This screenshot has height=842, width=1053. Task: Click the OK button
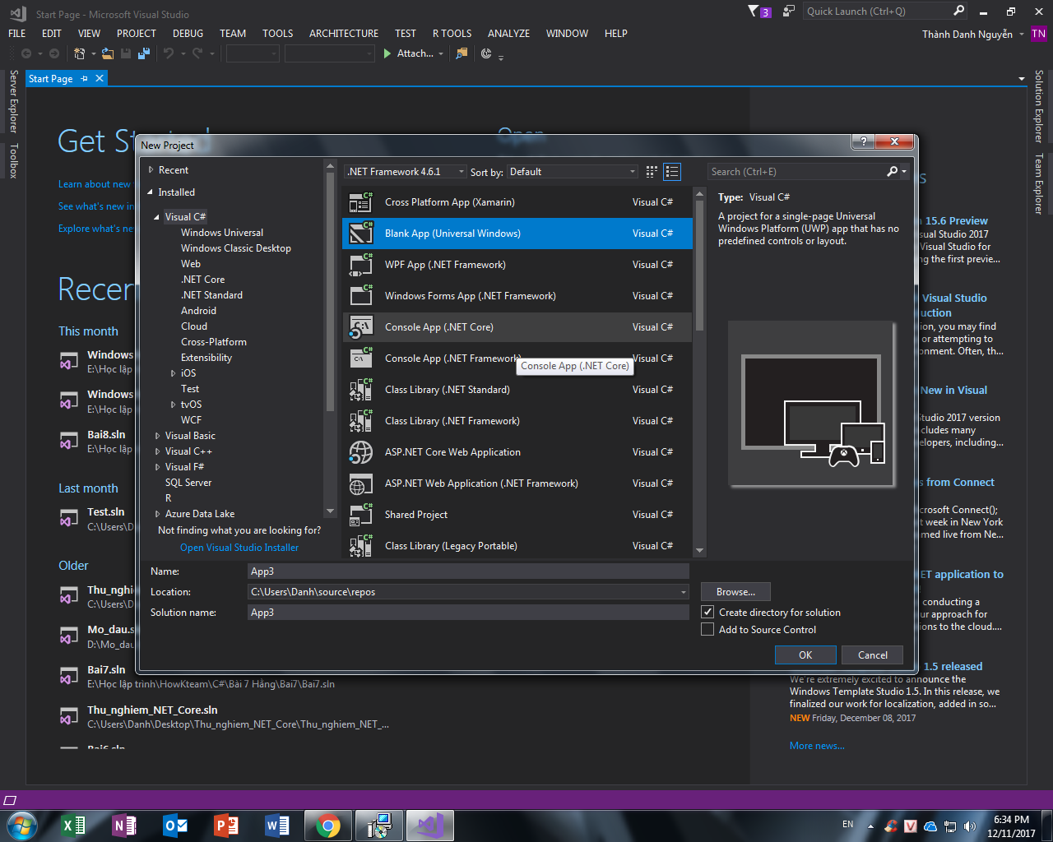tap(805, 655)
